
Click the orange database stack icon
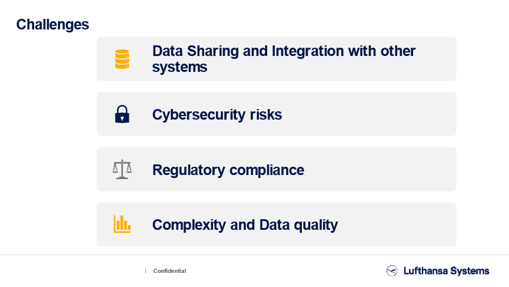122,59
